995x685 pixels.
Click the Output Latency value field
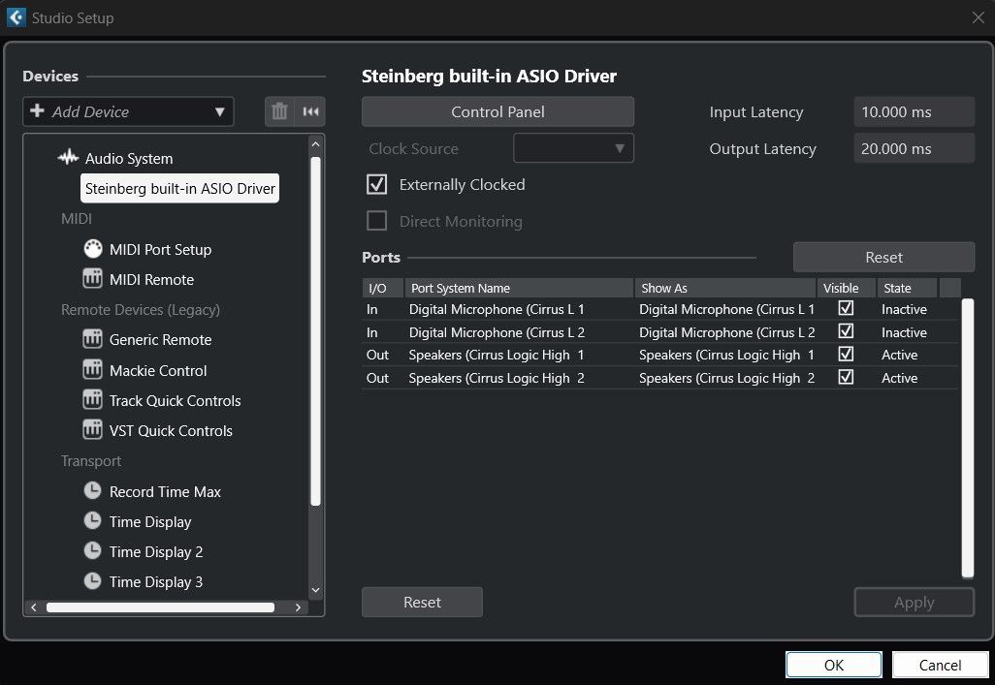pos(914,148)
